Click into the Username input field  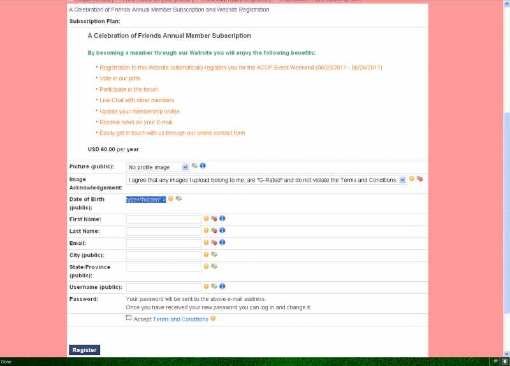coord(164,288)
